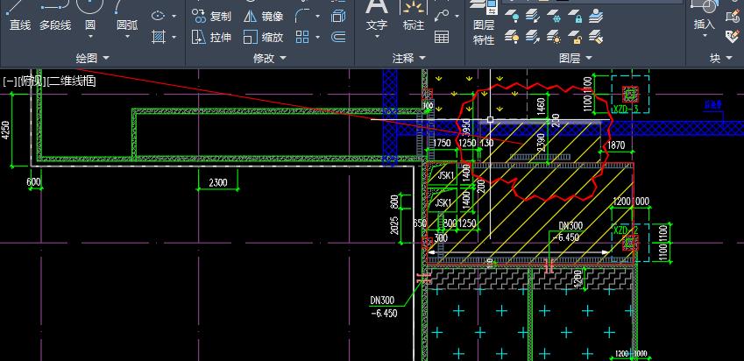The height and width of the screenshot is (361, 744).
Task: Click the 600 dimension text
Action: coord(33,182)
